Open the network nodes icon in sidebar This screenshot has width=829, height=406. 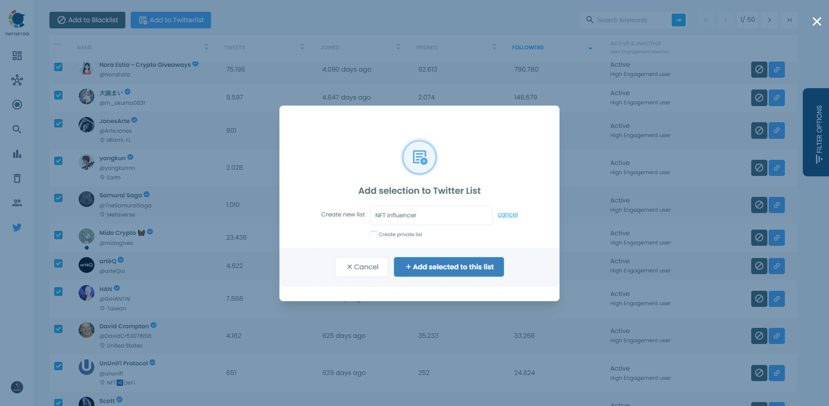pos(17,80)
